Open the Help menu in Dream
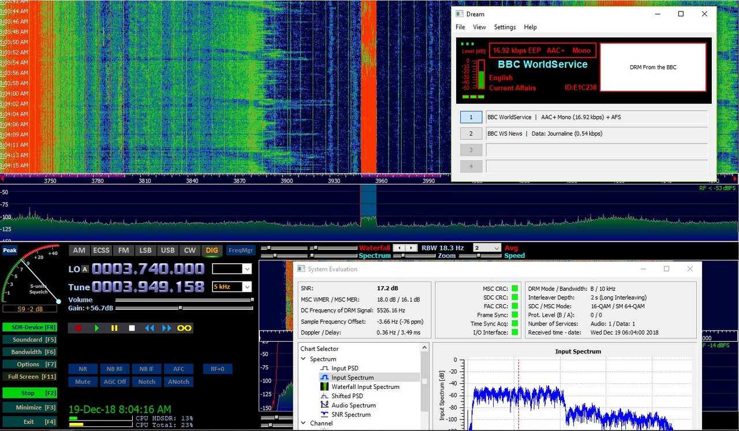The width and height of the screenshot is (739, 431). [530, 27]
